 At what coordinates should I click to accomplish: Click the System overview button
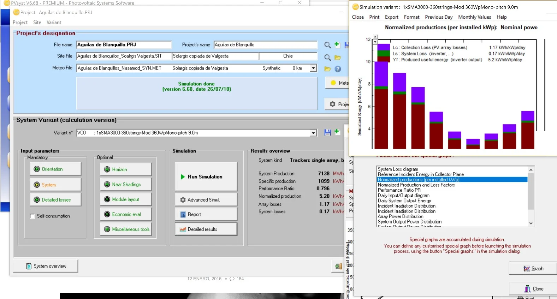(x=46, y=266)
